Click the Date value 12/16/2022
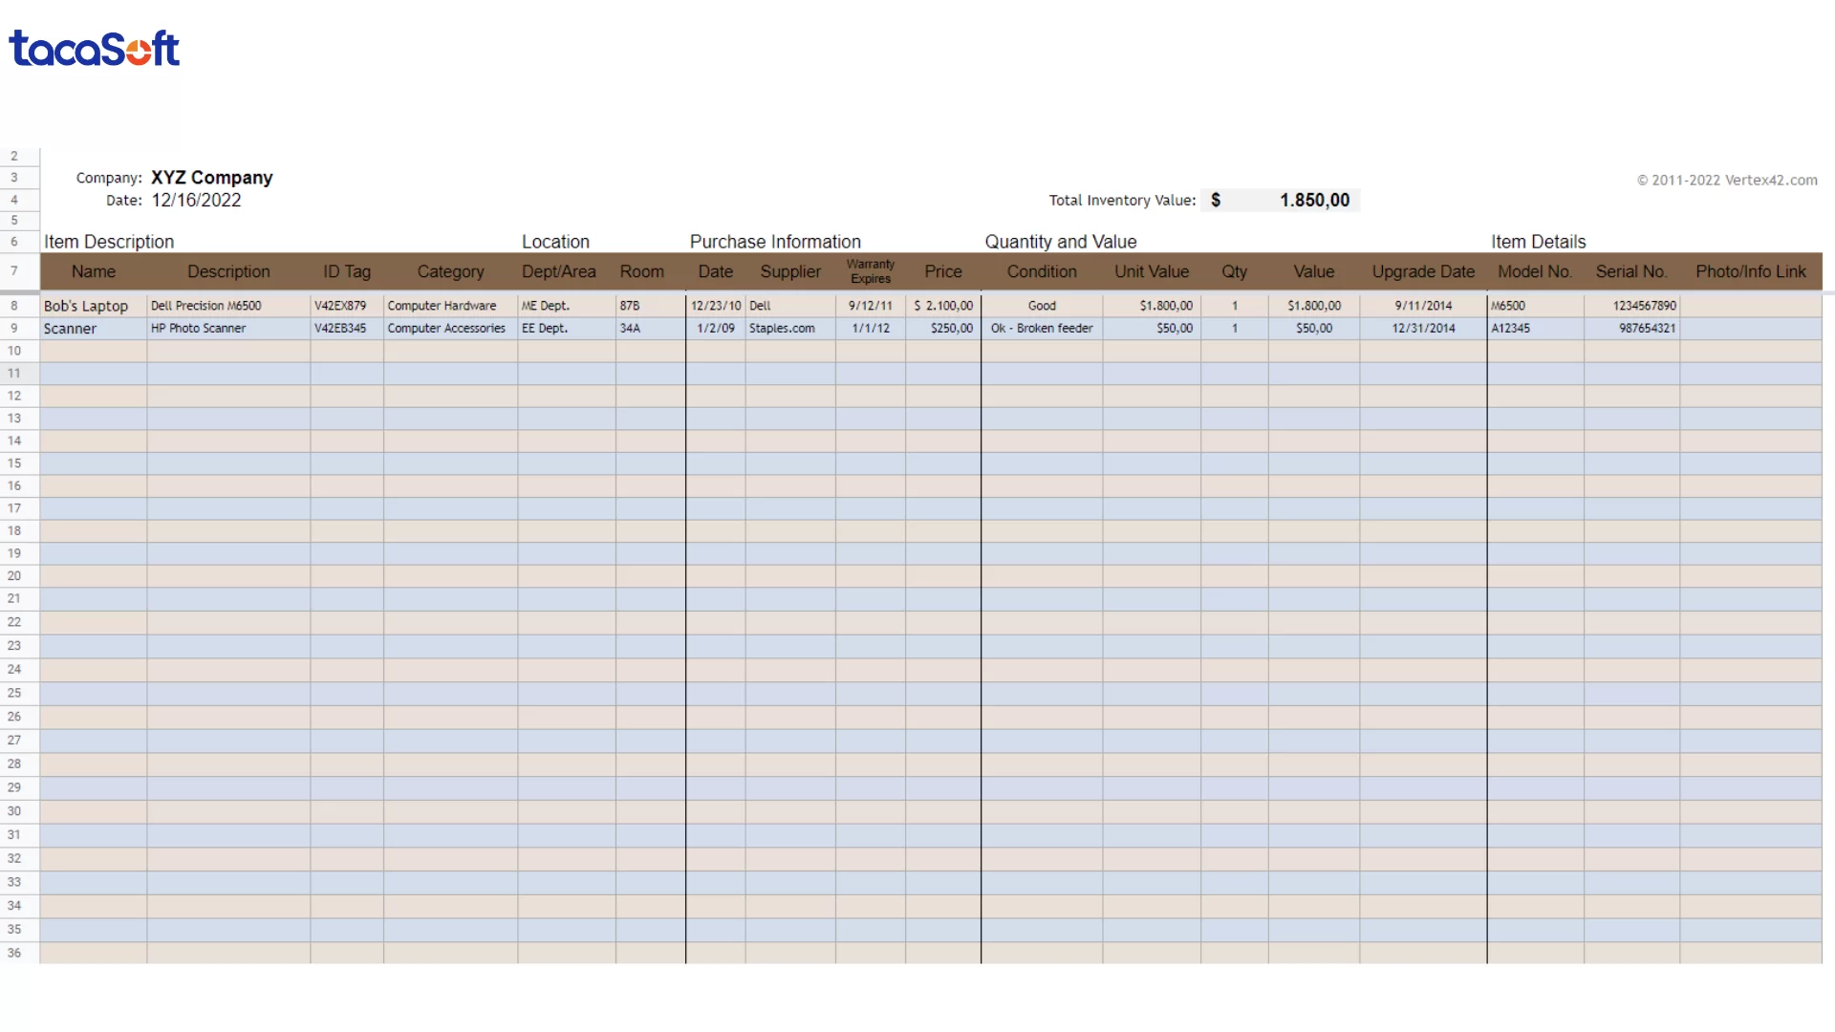 (195, 200)
